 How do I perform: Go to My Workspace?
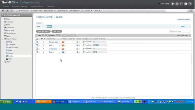tap(23, 11)
